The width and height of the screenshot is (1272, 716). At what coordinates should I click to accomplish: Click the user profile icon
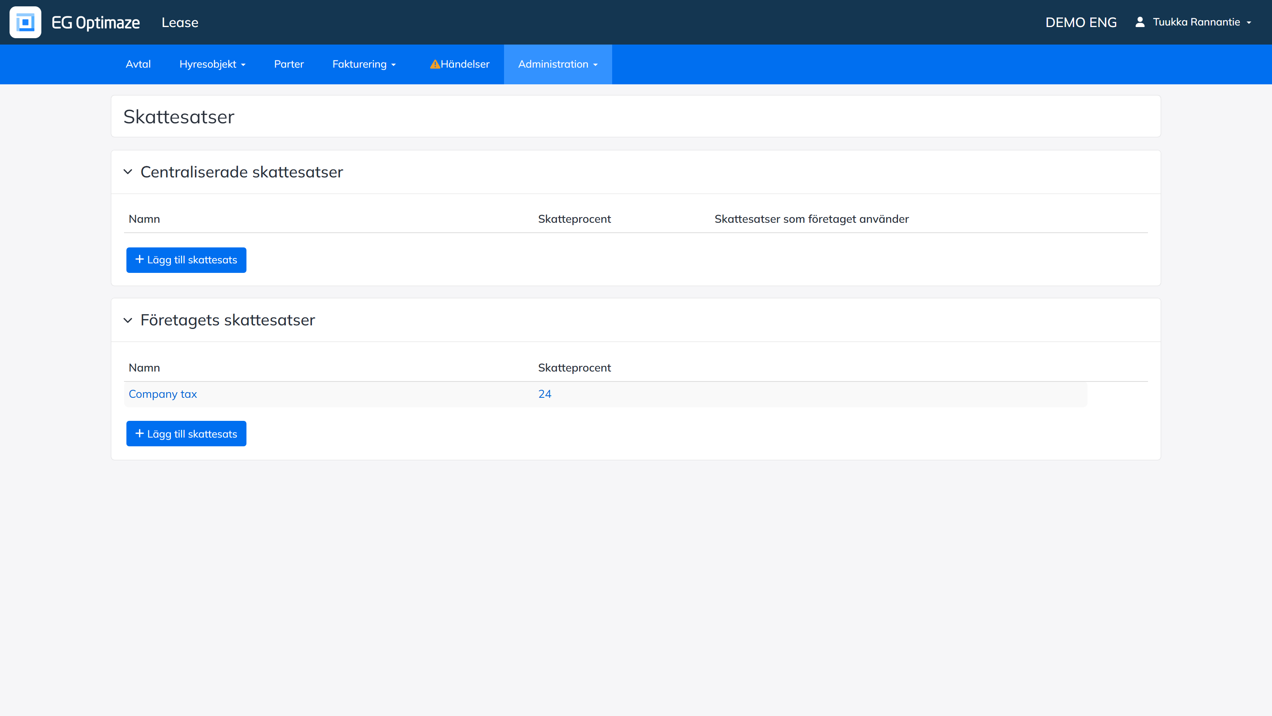pos(1140,22)
